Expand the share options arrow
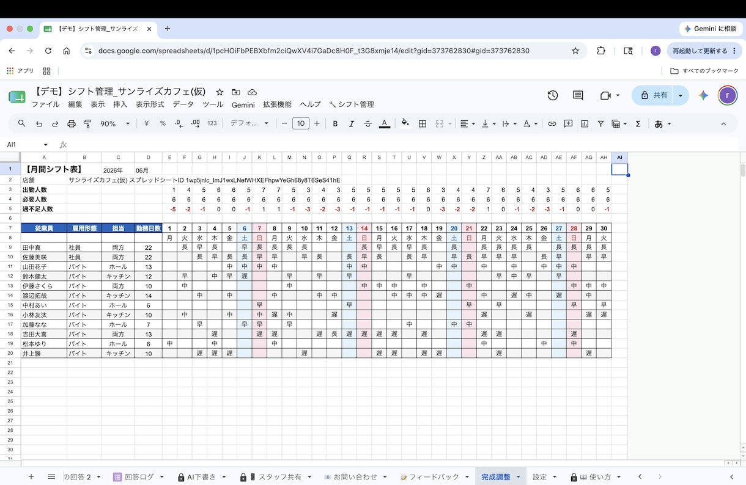 click(681, 95)
